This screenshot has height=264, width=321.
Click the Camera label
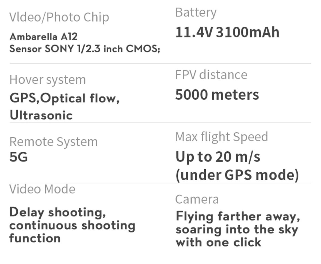197,199
